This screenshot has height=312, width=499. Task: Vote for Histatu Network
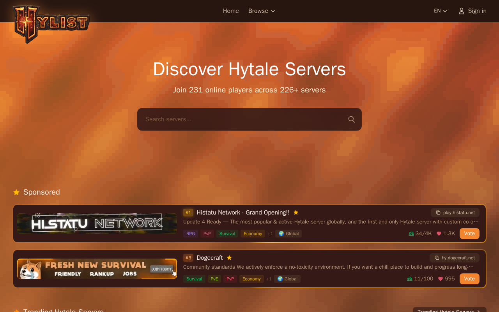coord(469,234)
